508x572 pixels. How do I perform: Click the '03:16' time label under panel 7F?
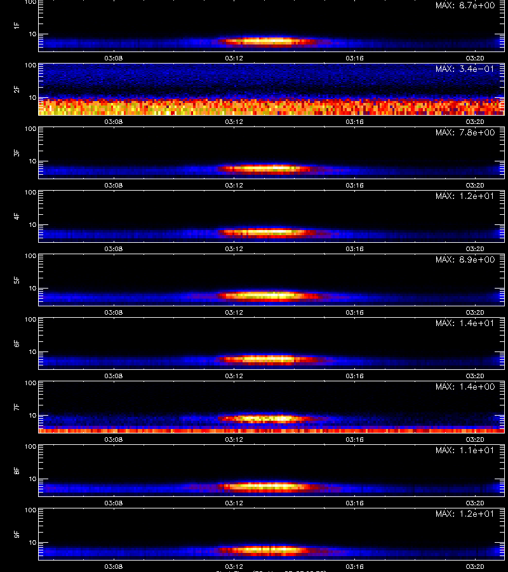pyautogui.click(x=354, y=439)
